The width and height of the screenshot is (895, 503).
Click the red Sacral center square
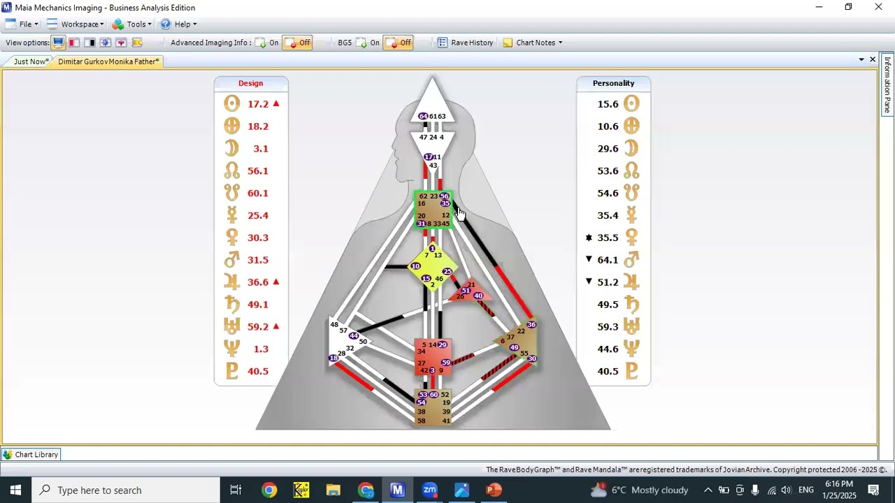[x=433, y=357]
